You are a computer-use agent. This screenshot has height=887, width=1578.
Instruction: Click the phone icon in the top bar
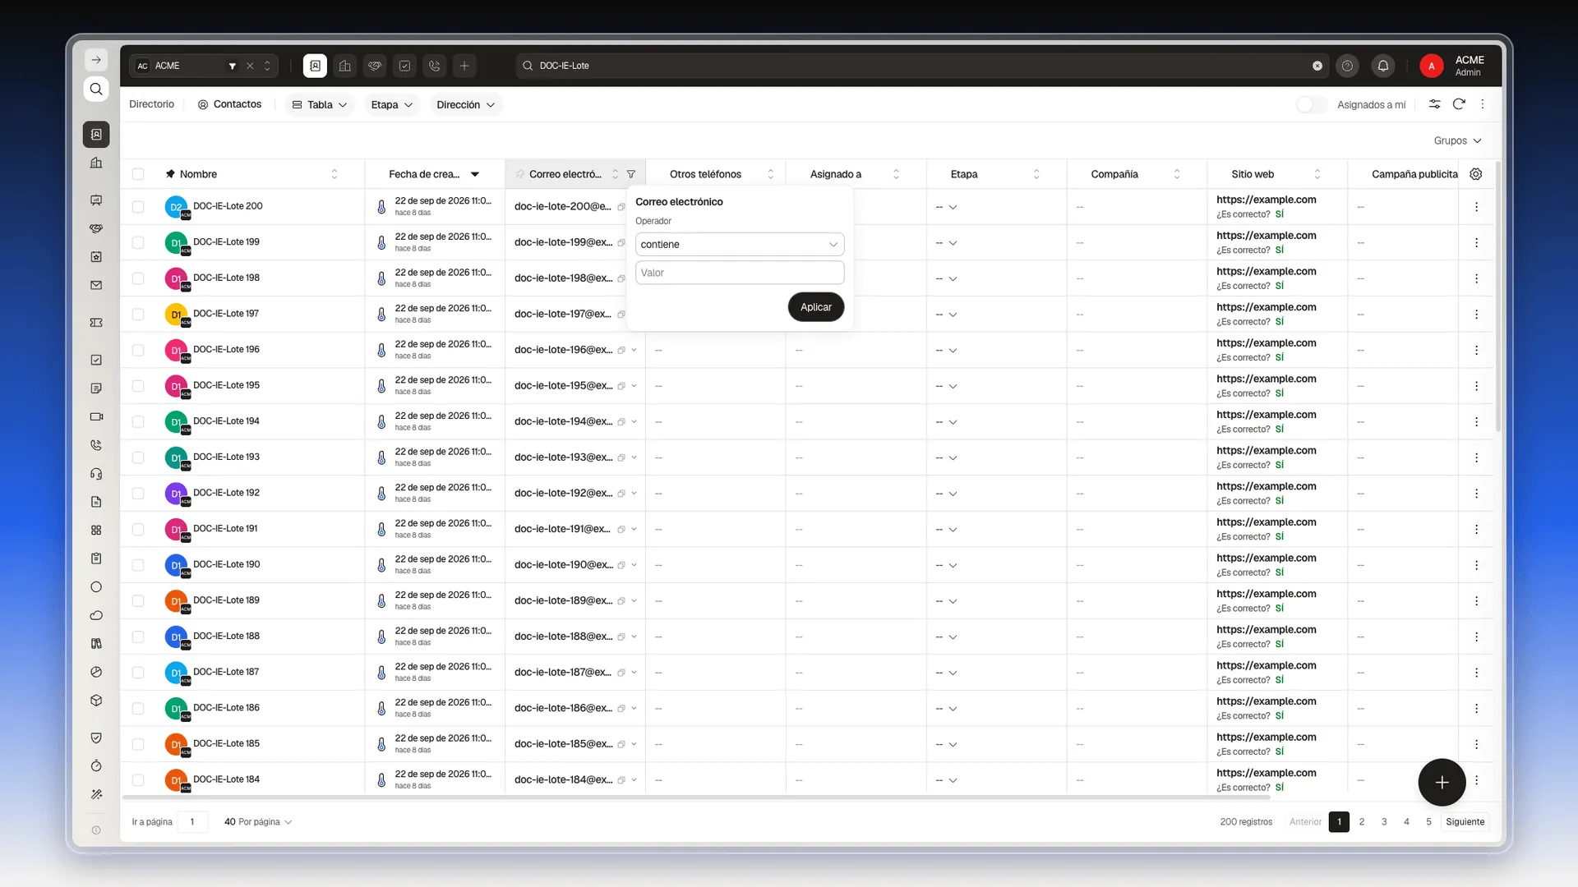[435, 66]
